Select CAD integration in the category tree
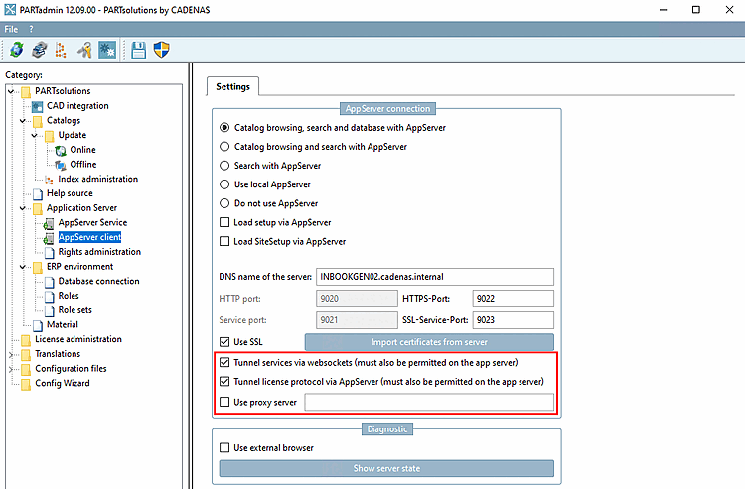 (x=77, y=106)
